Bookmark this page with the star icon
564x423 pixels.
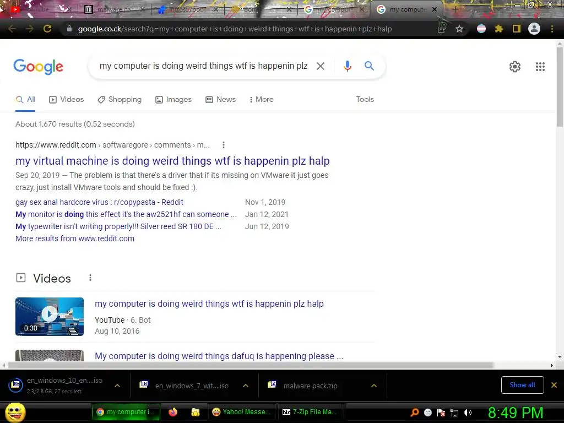459,29
